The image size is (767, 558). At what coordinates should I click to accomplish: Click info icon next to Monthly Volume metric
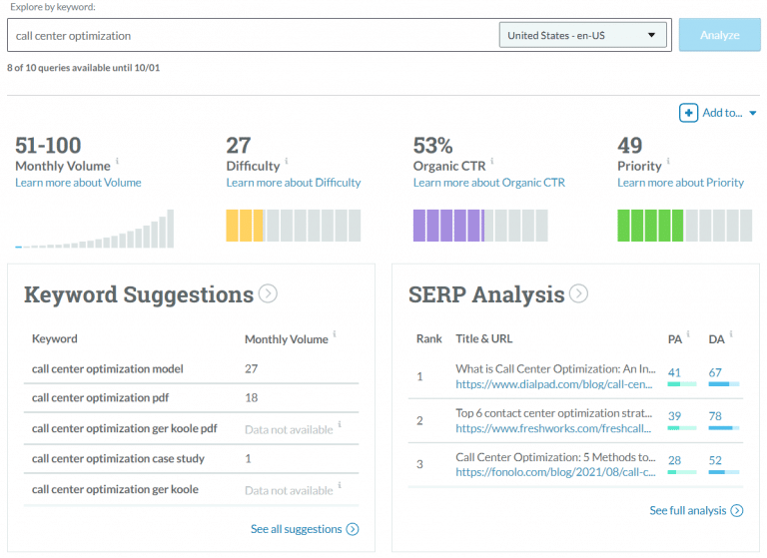coord(117,162)
